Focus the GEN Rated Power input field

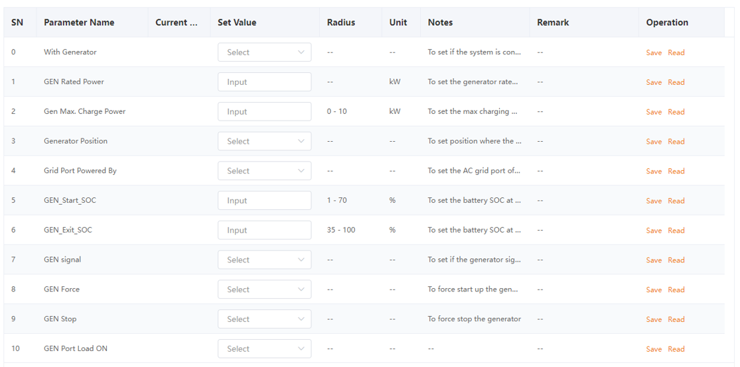pyautogui.click(x=264, y=82)
